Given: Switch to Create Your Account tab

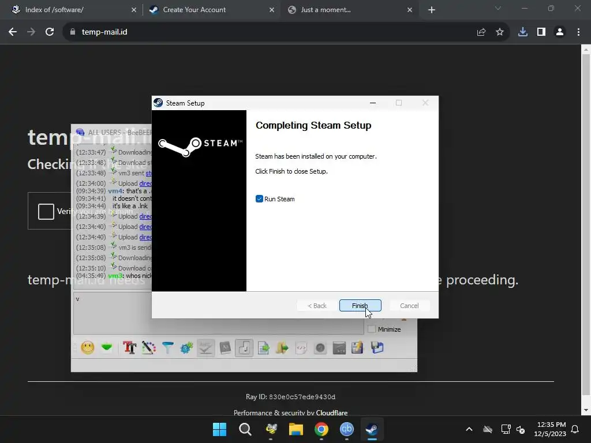Looking at the screenshot, I should [x=211, y=10].
